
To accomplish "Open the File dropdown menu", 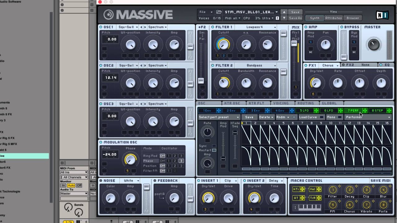I will [206, 12].
